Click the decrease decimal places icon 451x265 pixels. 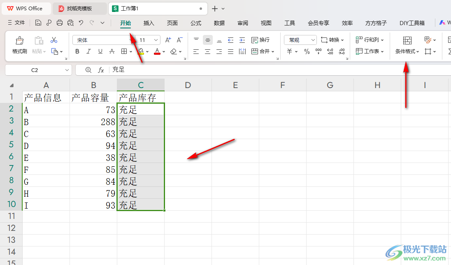(x=342, y=51)
